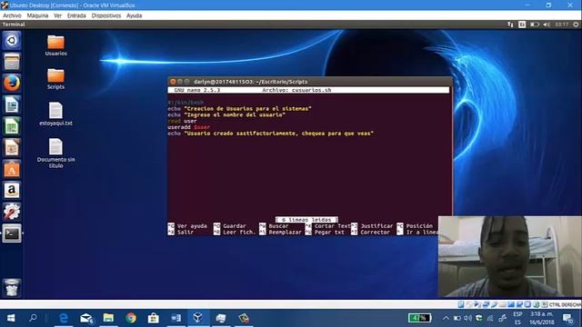This screenshot has width=582, height=327.
Task: Open the Mail app from the taskbar
Action: [86, 318]
